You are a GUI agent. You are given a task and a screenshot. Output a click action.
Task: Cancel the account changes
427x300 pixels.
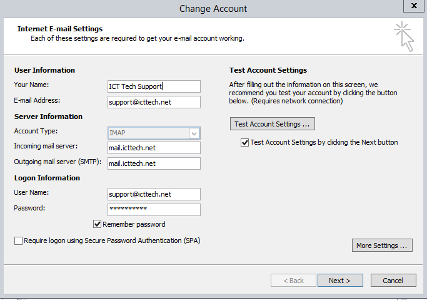click(x=393, y=281)
